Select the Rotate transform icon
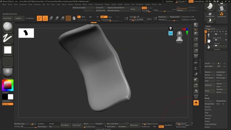The height and width of the screenshot is (130, 231). point(62,18)
